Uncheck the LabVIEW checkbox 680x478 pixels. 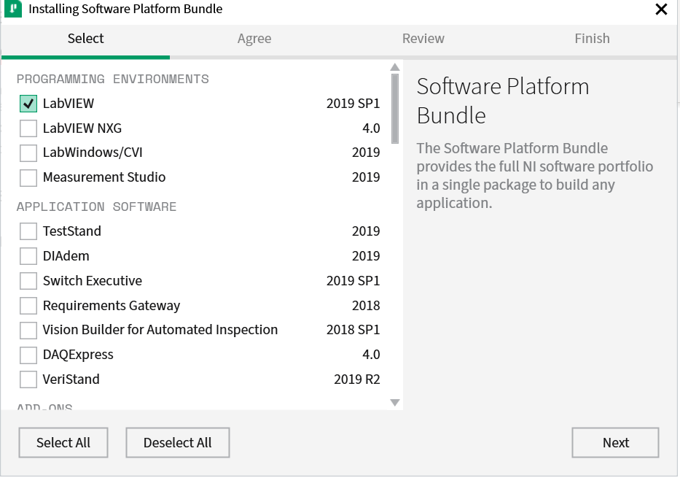click(x=28, y=104)
